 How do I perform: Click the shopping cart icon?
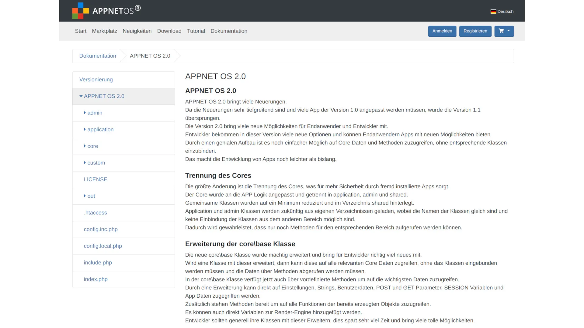[x=502, y=31]
